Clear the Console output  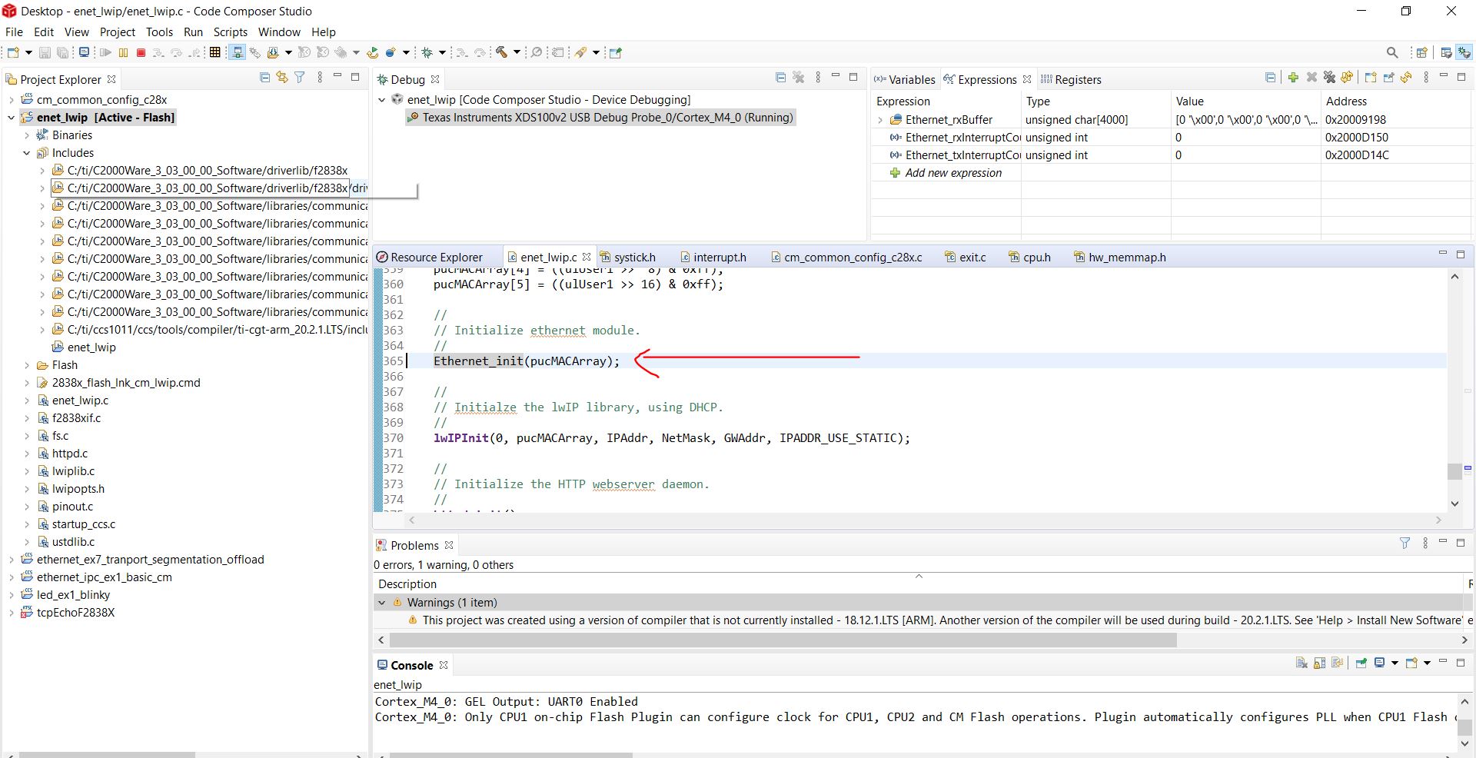point(1301,663)
